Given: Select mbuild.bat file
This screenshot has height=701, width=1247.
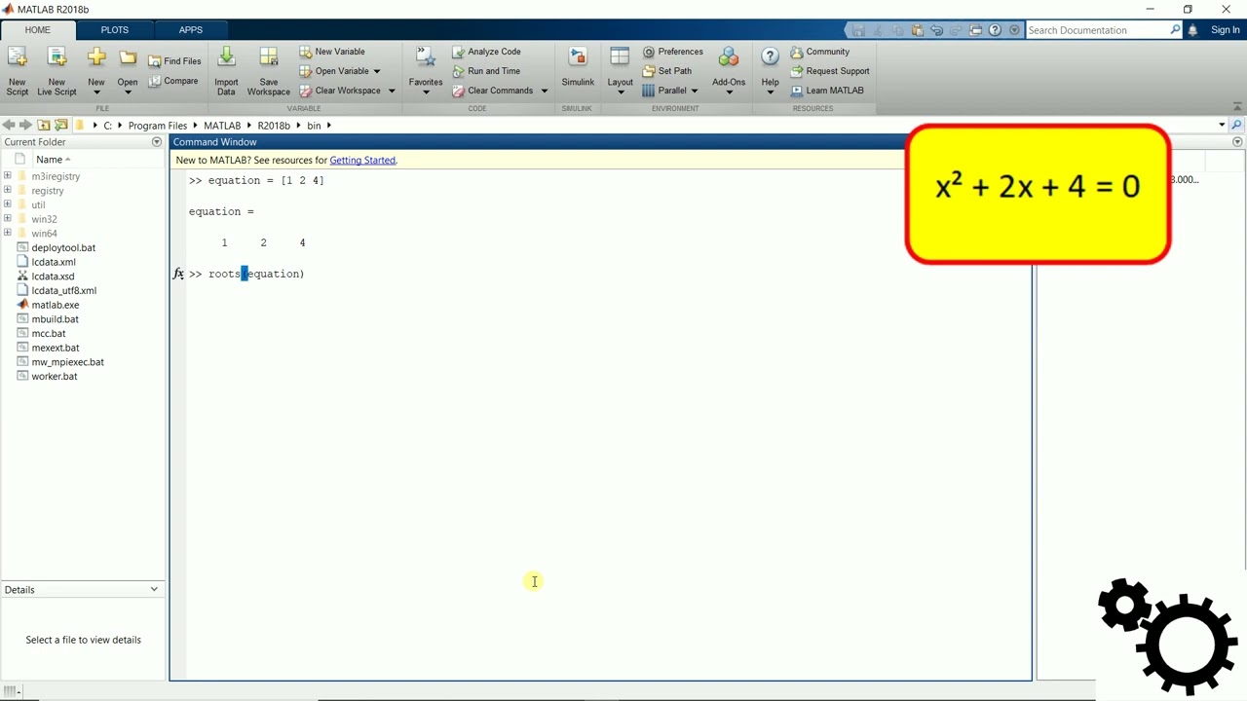Looking at the screenshot, I should click(x=55, y=319).
